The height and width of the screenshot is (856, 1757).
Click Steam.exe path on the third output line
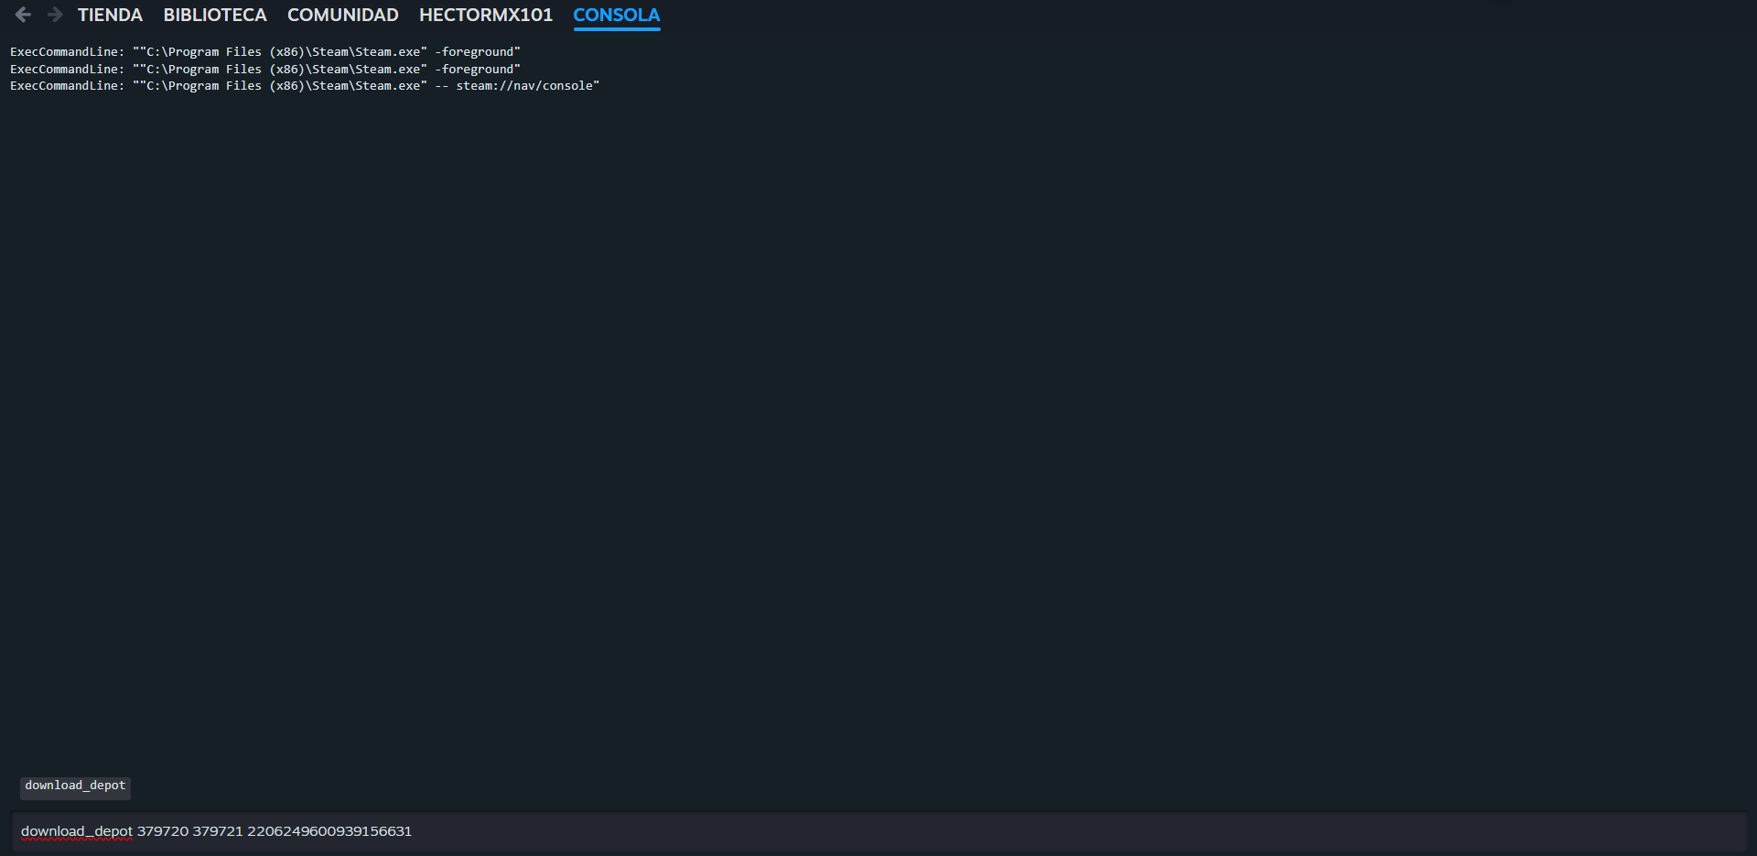(x=280, y=86)
